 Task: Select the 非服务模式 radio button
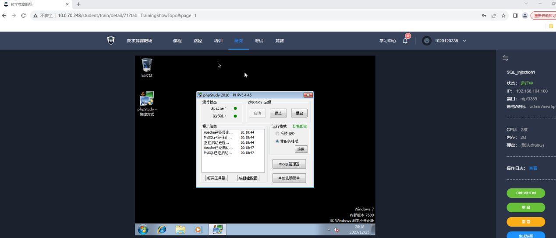pyautogui.click(x=277, y=141)
